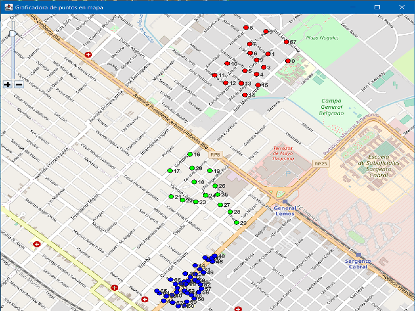The width and height of the screenshot is (415, 311).
Task: Zoom in using the + button
Action: coord(7,83)
